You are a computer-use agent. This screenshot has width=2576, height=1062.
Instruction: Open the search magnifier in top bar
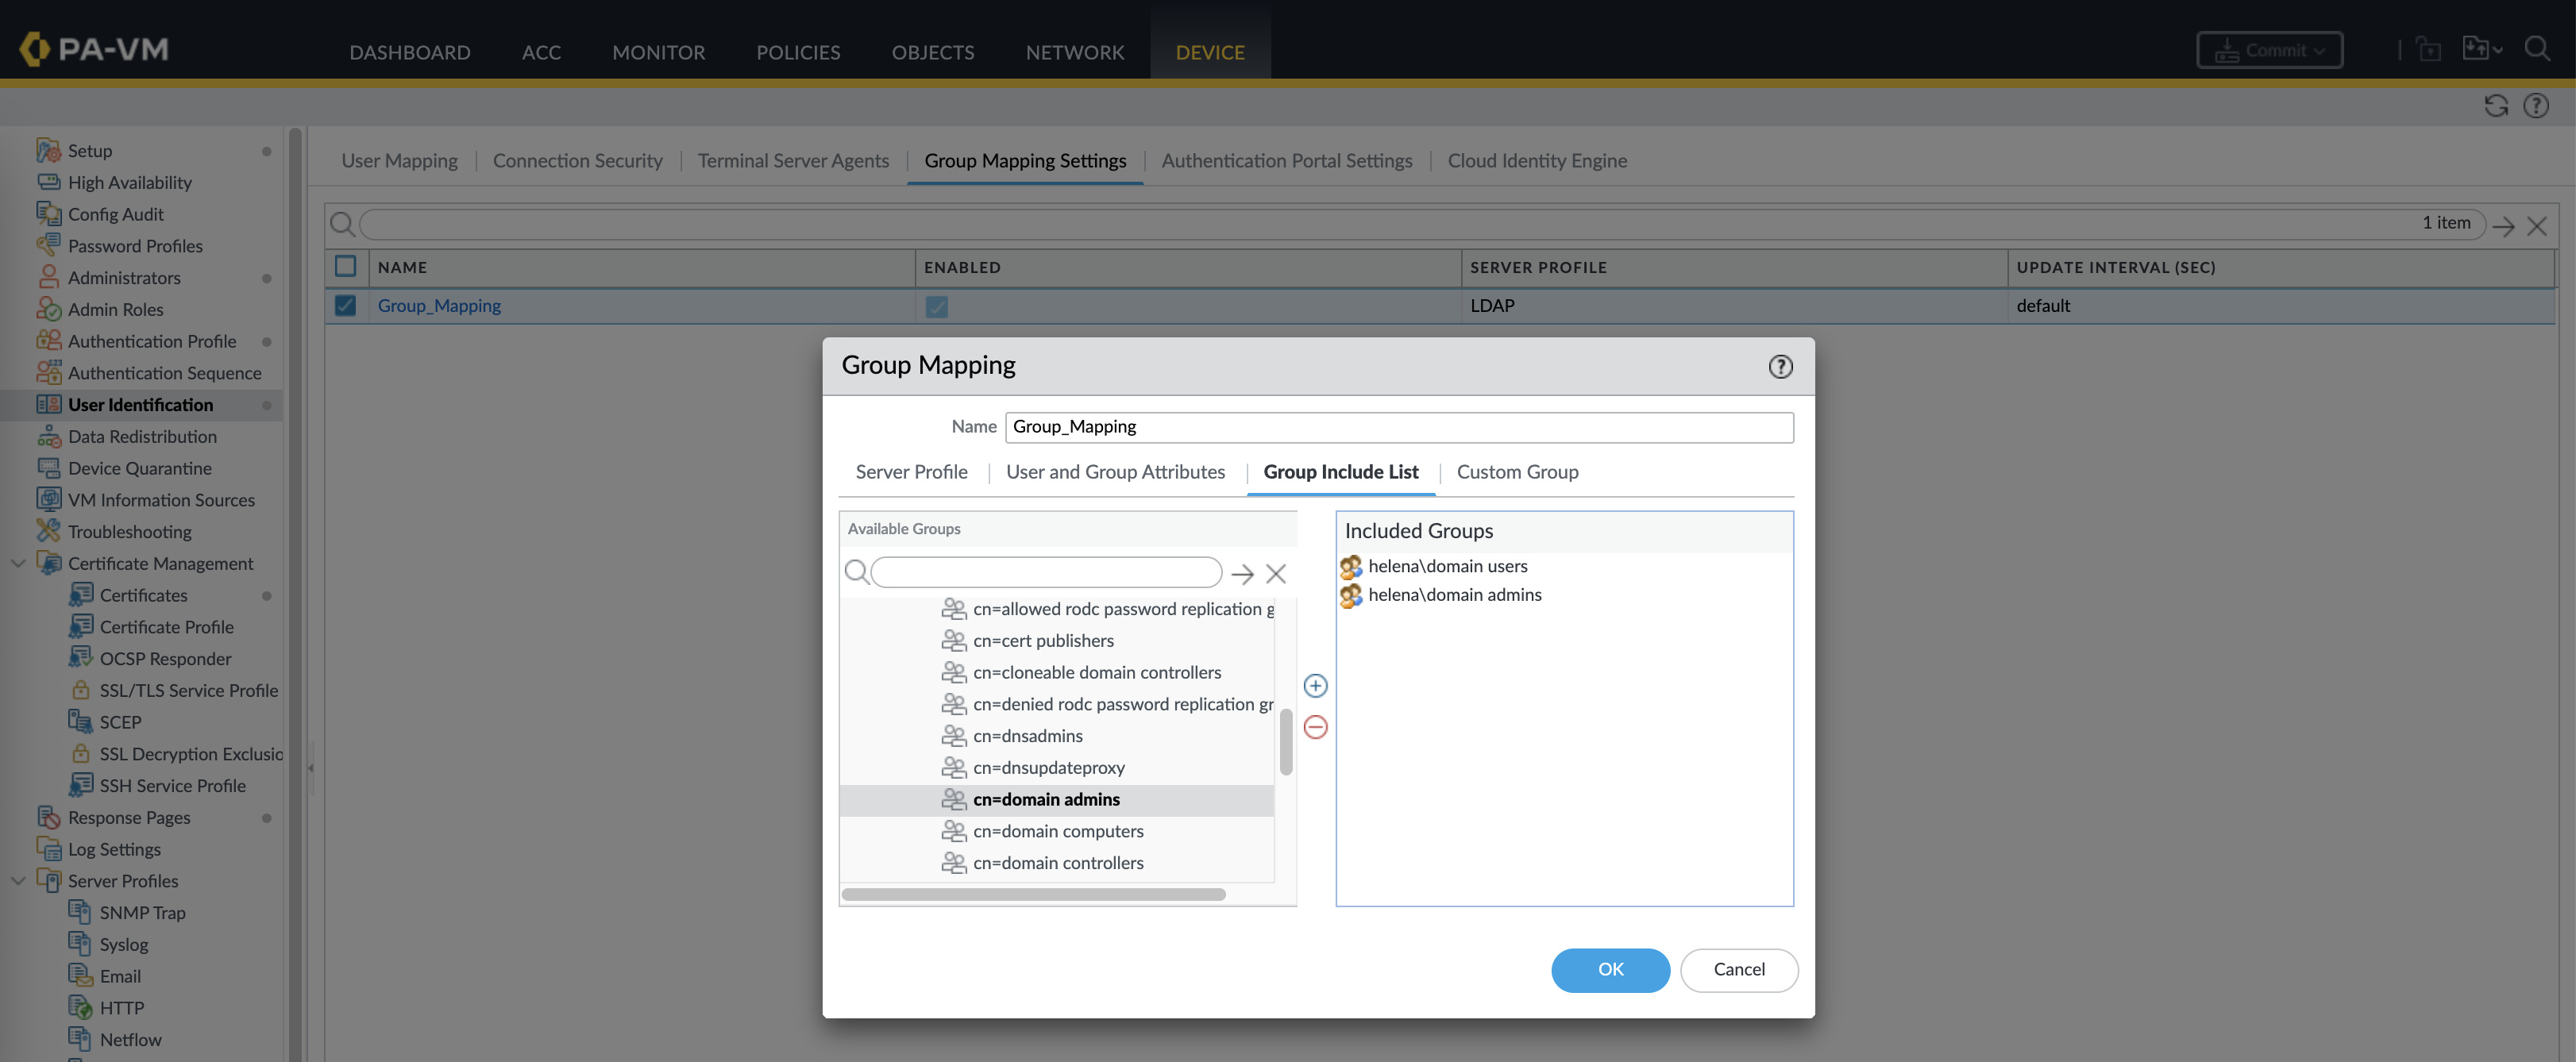2536,49
